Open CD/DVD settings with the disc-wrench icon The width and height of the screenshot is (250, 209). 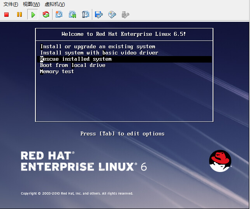pyautogui.click(x=112, y=14)
